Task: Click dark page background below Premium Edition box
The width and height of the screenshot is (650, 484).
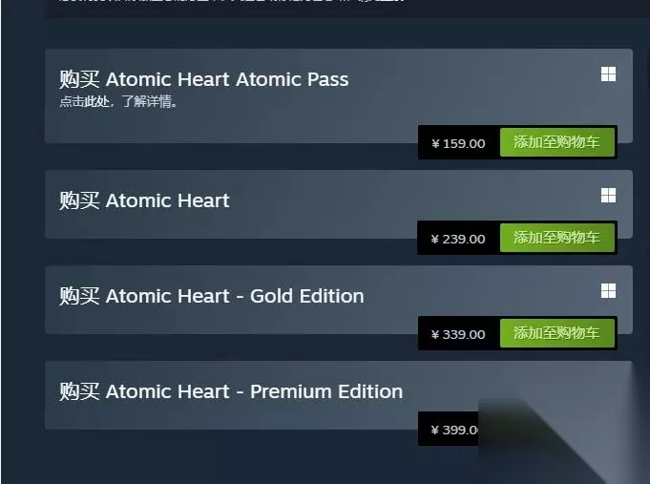Action: 239,458
